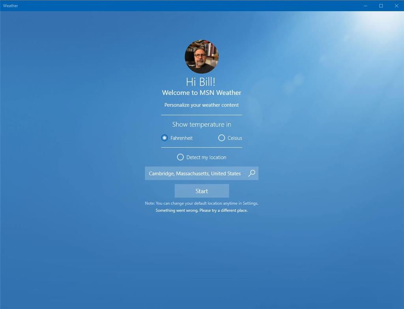Click the 'Show temperature in' label
Screen dimensions: 404x309
(x=202, y=124)
